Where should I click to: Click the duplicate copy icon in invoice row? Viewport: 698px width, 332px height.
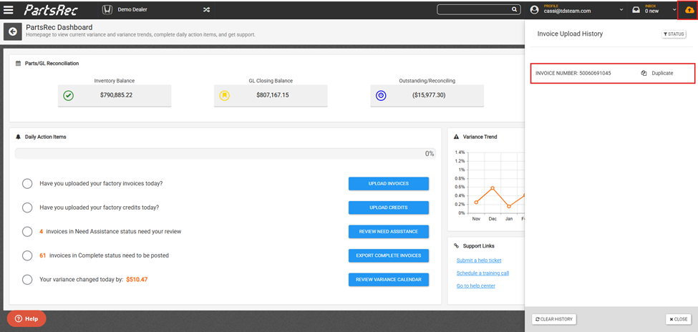pyautogui.click(x=644, y=73)
